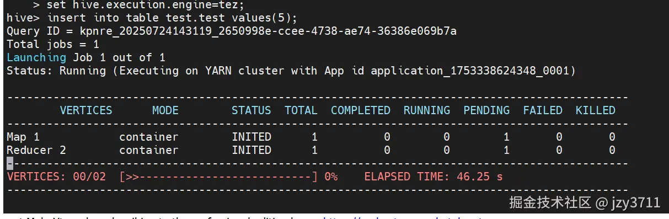Click the 'Reducer 2' vertex name
The width and height of the screenshot is (669, 219).
point(36,150)
